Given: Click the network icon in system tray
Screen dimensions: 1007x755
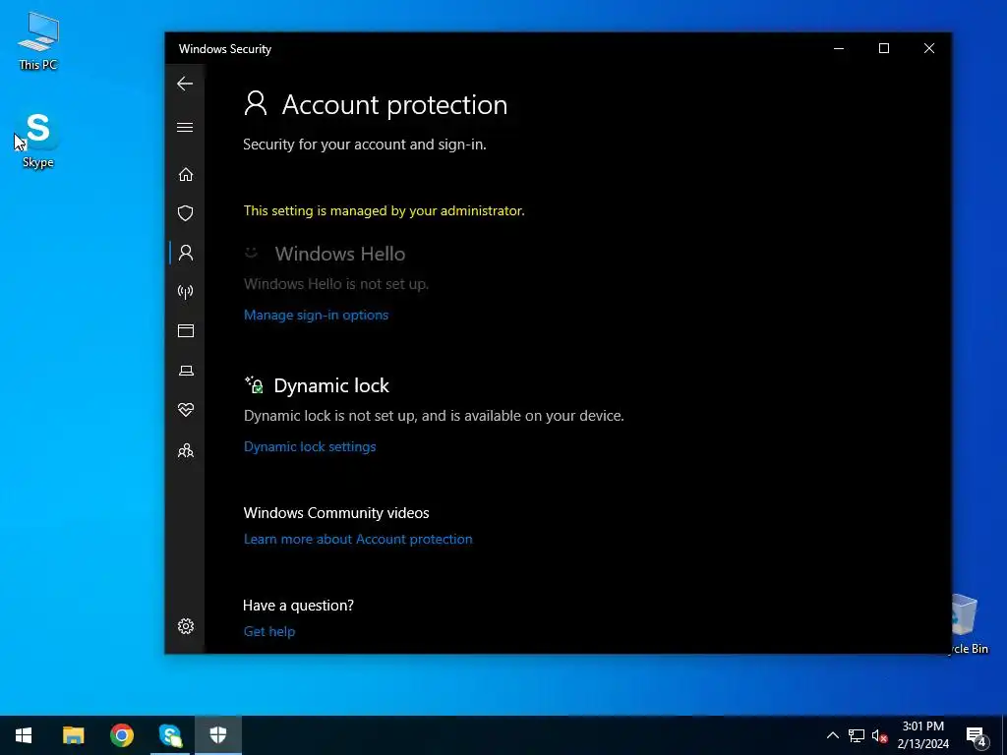Looking at the screenshot, I should click(x=857, y=735).
